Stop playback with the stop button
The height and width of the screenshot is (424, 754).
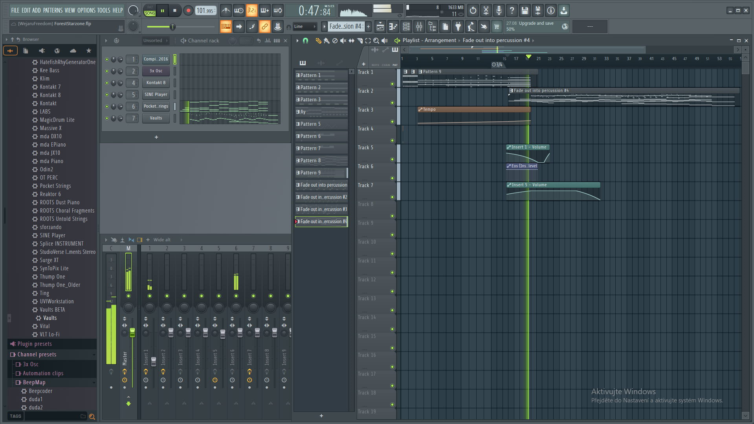175,11
